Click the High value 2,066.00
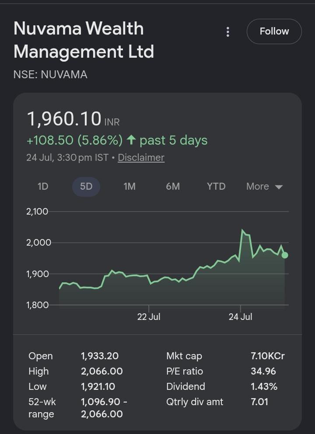The width and height of the screenshot is (315, 434). click(x=102, y=371)
